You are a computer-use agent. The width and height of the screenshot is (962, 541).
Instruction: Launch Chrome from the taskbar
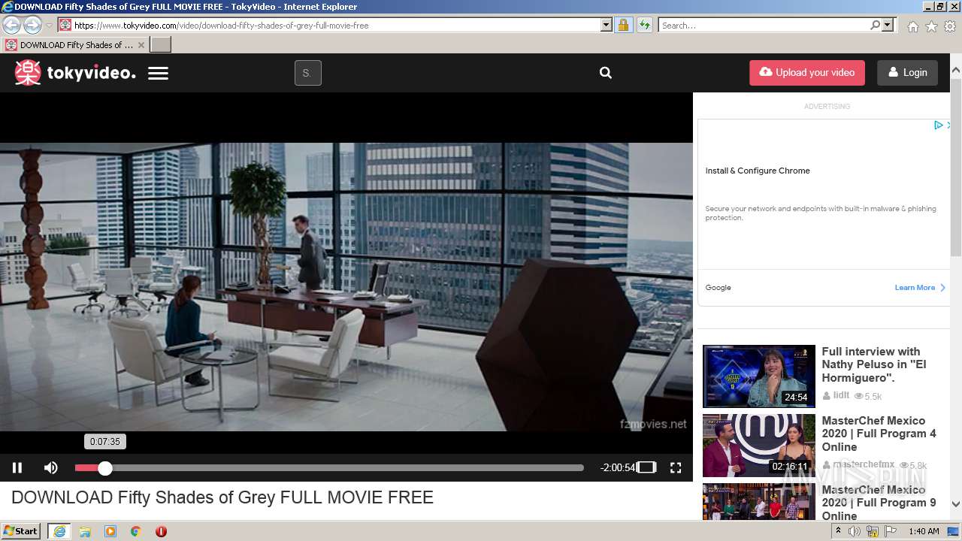point(136,531)
